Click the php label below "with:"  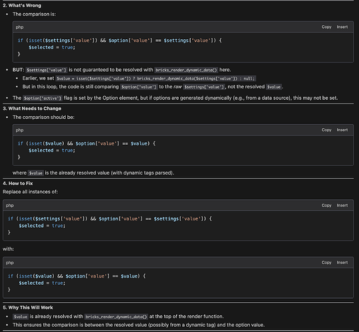pyautogui.click(x=9, y=263)
